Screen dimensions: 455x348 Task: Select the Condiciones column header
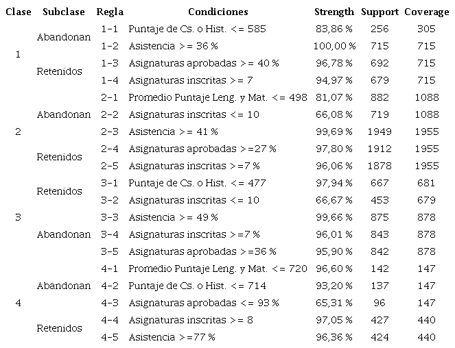(x=218, y=12)
